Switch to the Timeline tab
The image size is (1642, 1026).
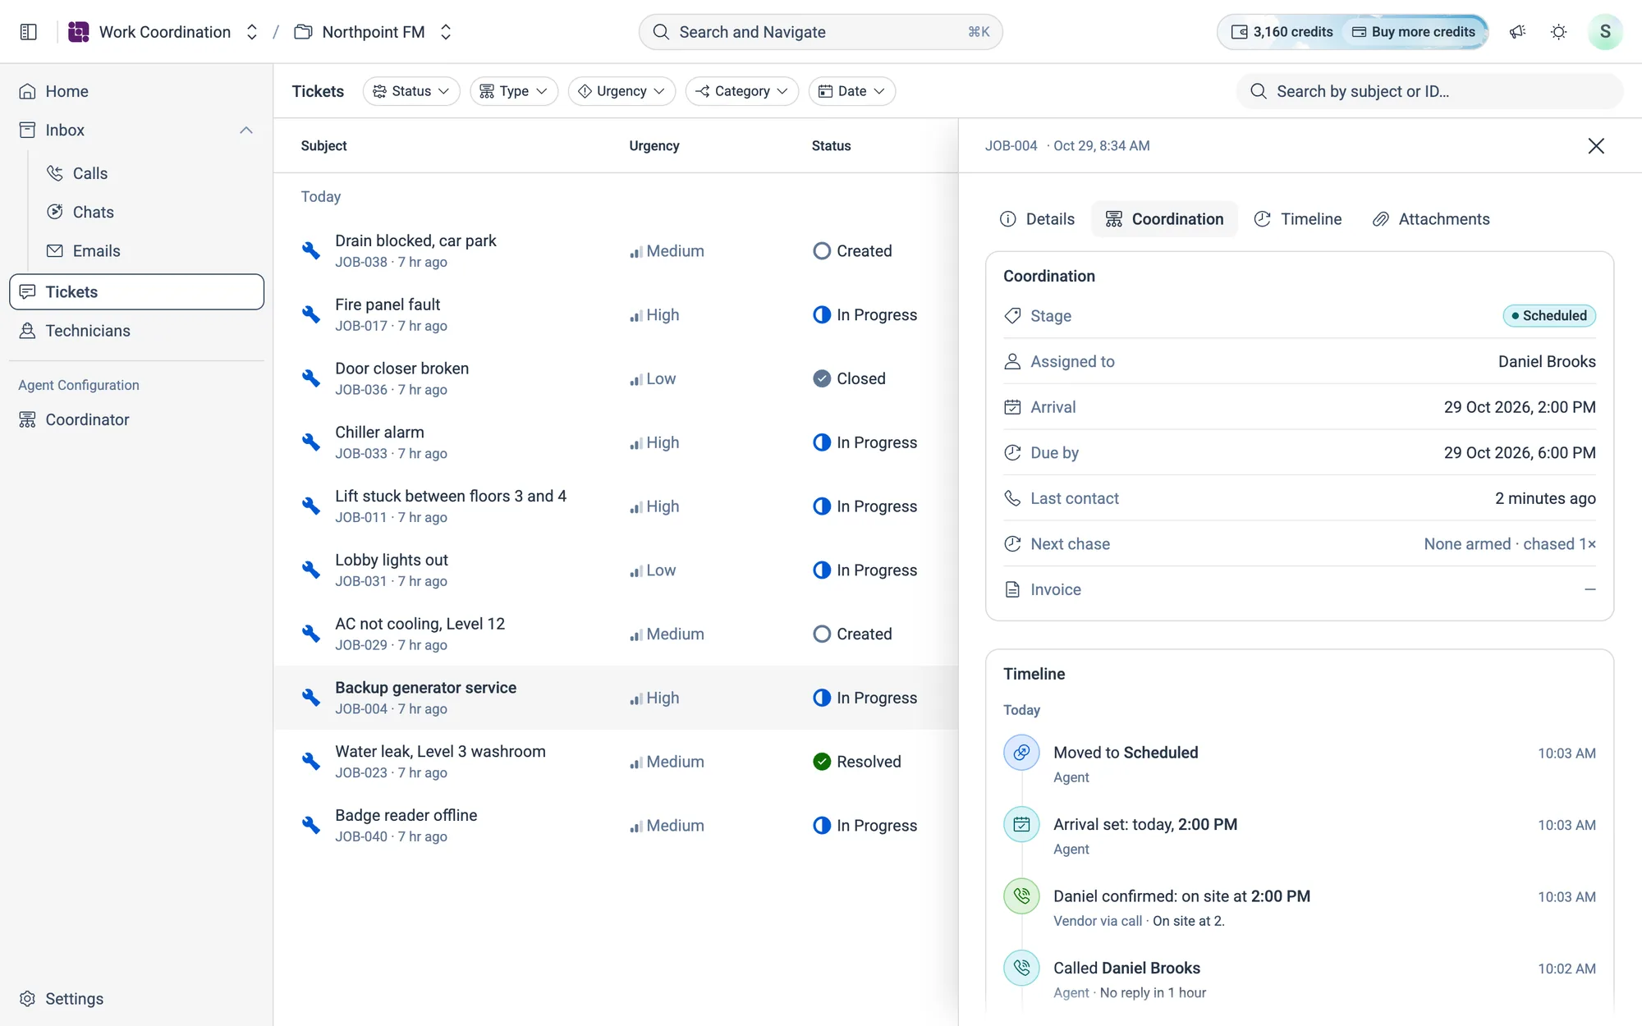1297,219
